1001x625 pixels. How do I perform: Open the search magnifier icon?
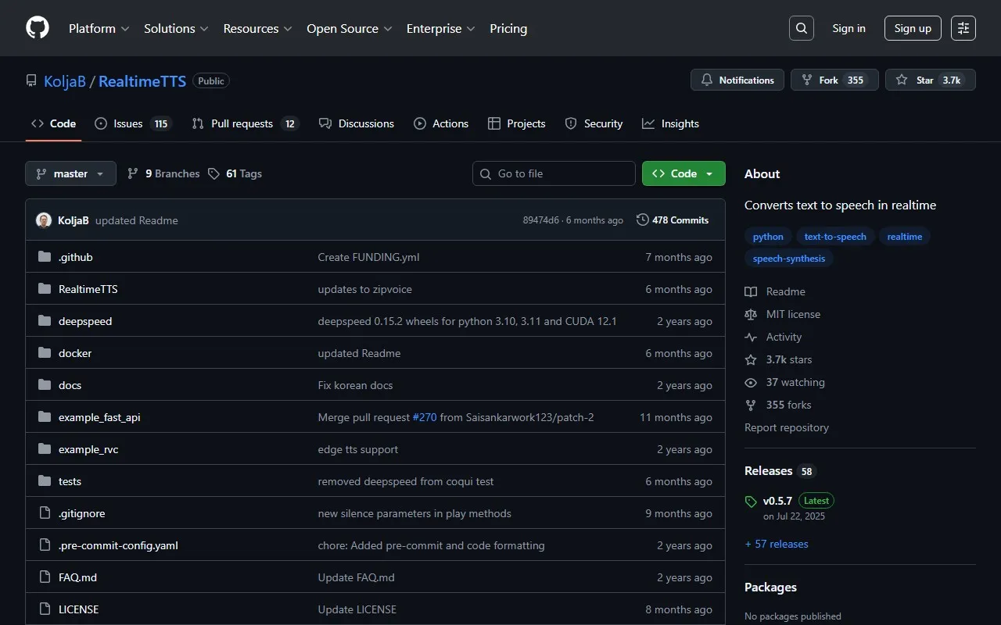801,28
